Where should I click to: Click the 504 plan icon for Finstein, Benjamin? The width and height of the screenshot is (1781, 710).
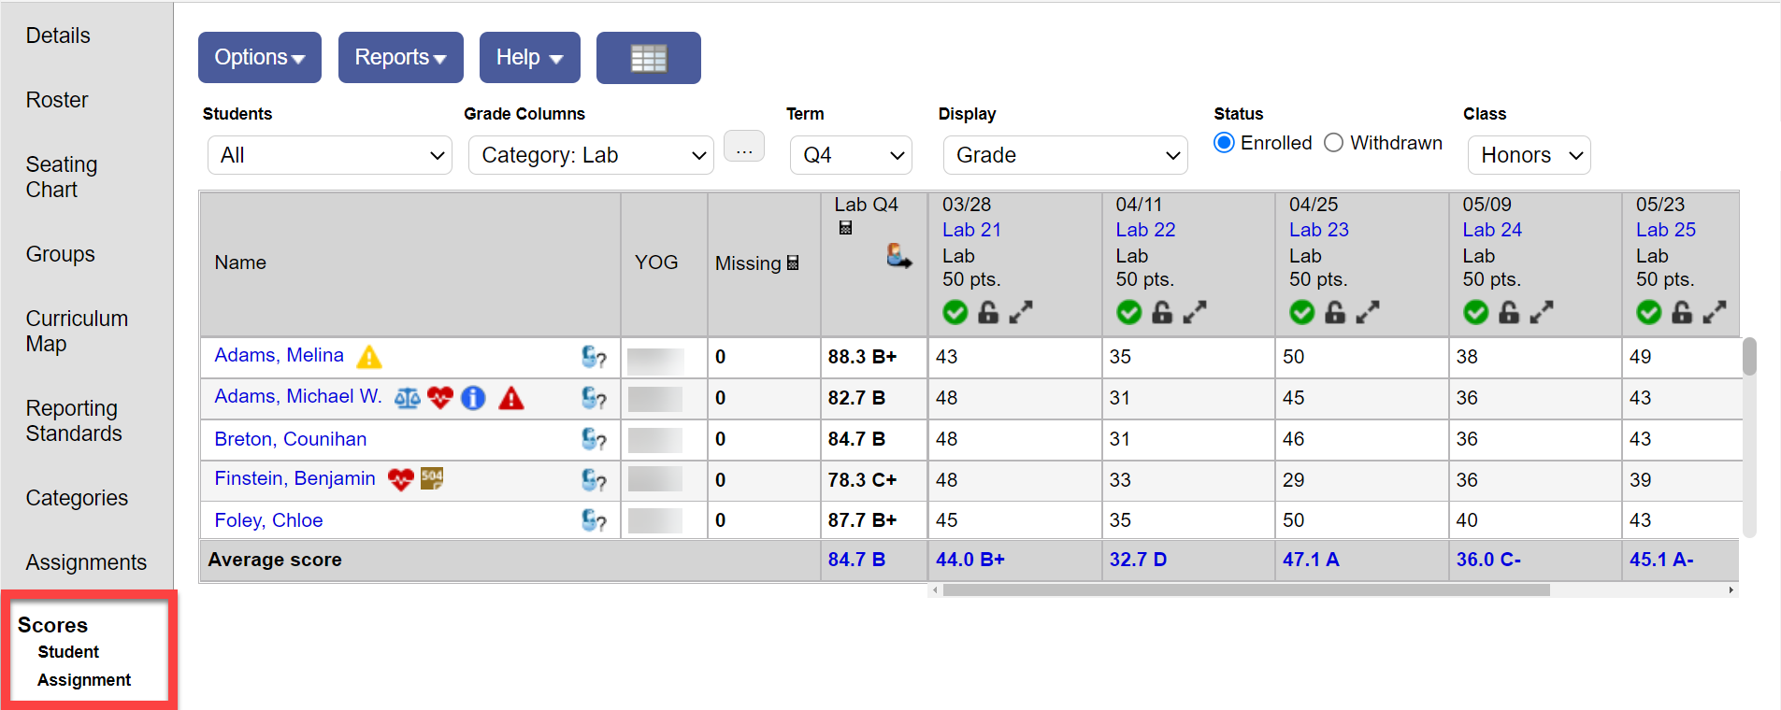point(432,479)
